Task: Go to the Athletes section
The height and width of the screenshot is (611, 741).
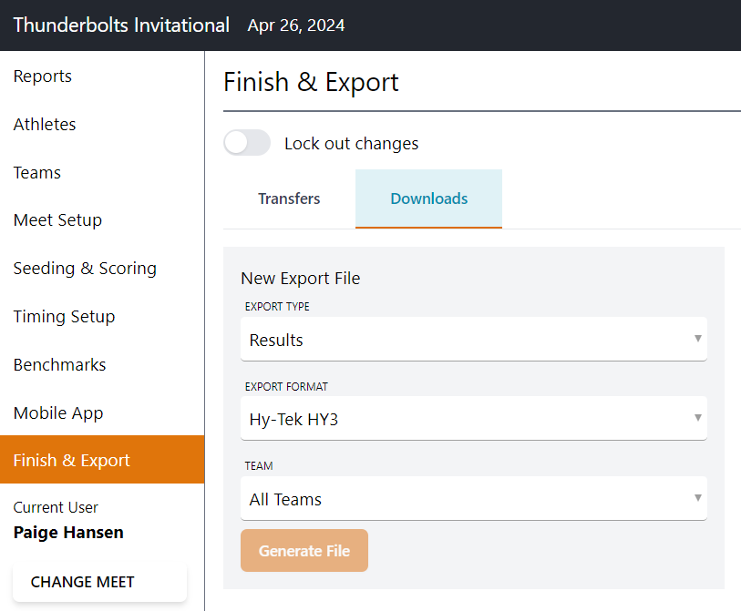Action: click(x=45, y=124)
